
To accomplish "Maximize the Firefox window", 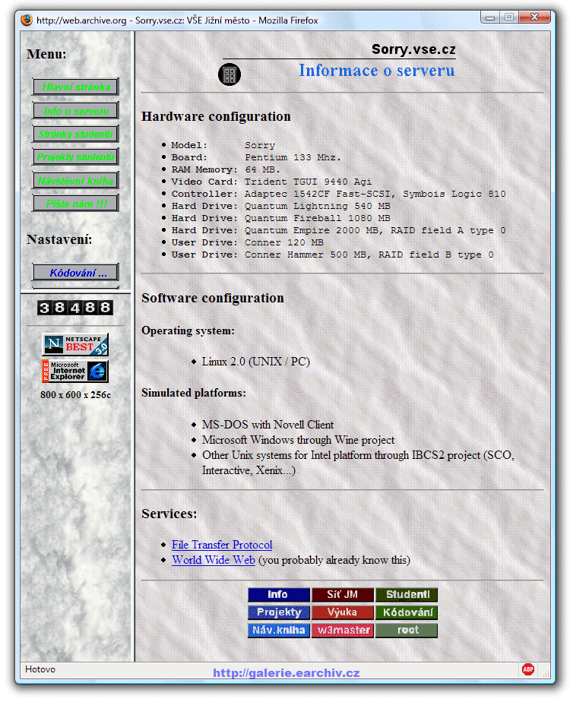I will (509, 17).
